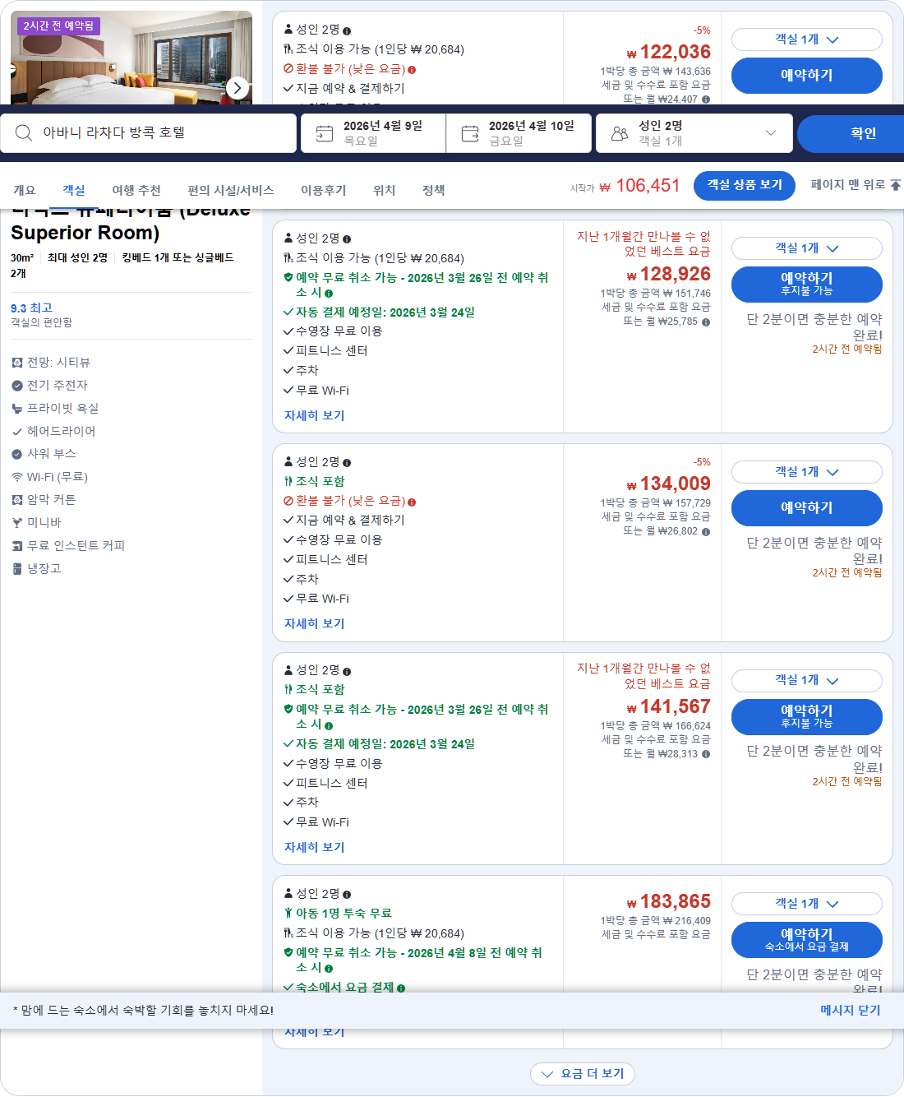Open 자세히 보기 in ₩134,009 offer
The width and height of the screenshot is (904, 1097).
pyautogui.click(x=315, y=624)
